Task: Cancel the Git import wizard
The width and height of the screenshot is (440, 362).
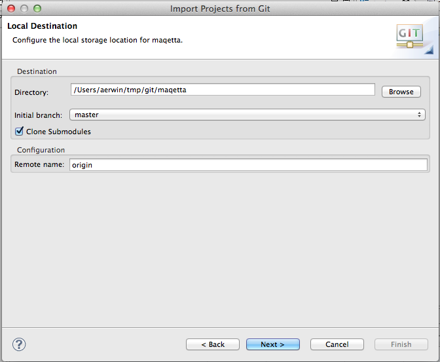Action: point(337,344)
